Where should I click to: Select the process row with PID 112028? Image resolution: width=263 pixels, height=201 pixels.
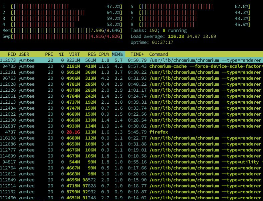131,84
